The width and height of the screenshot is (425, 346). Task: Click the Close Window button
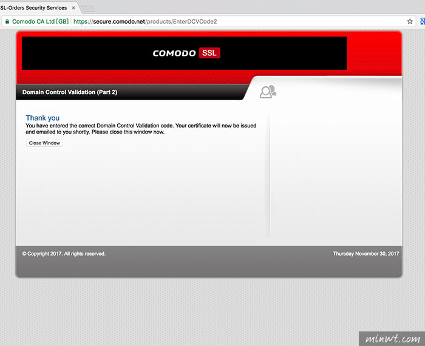click(44, 143)
